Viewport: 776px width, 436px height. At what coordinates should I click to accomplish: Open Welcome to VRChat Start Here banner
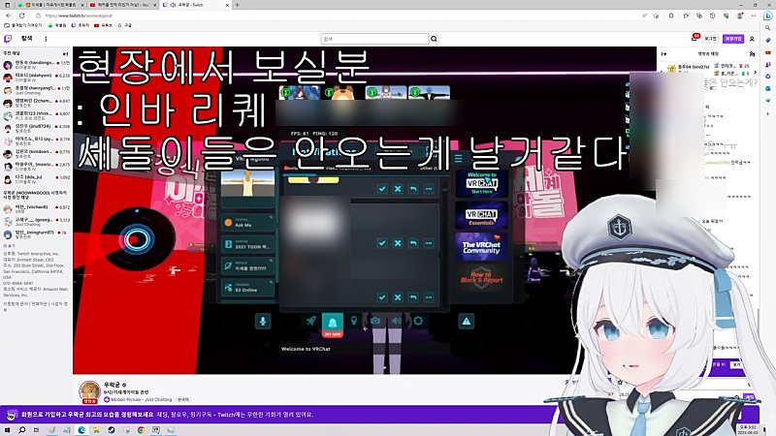(x=481, y=183)
